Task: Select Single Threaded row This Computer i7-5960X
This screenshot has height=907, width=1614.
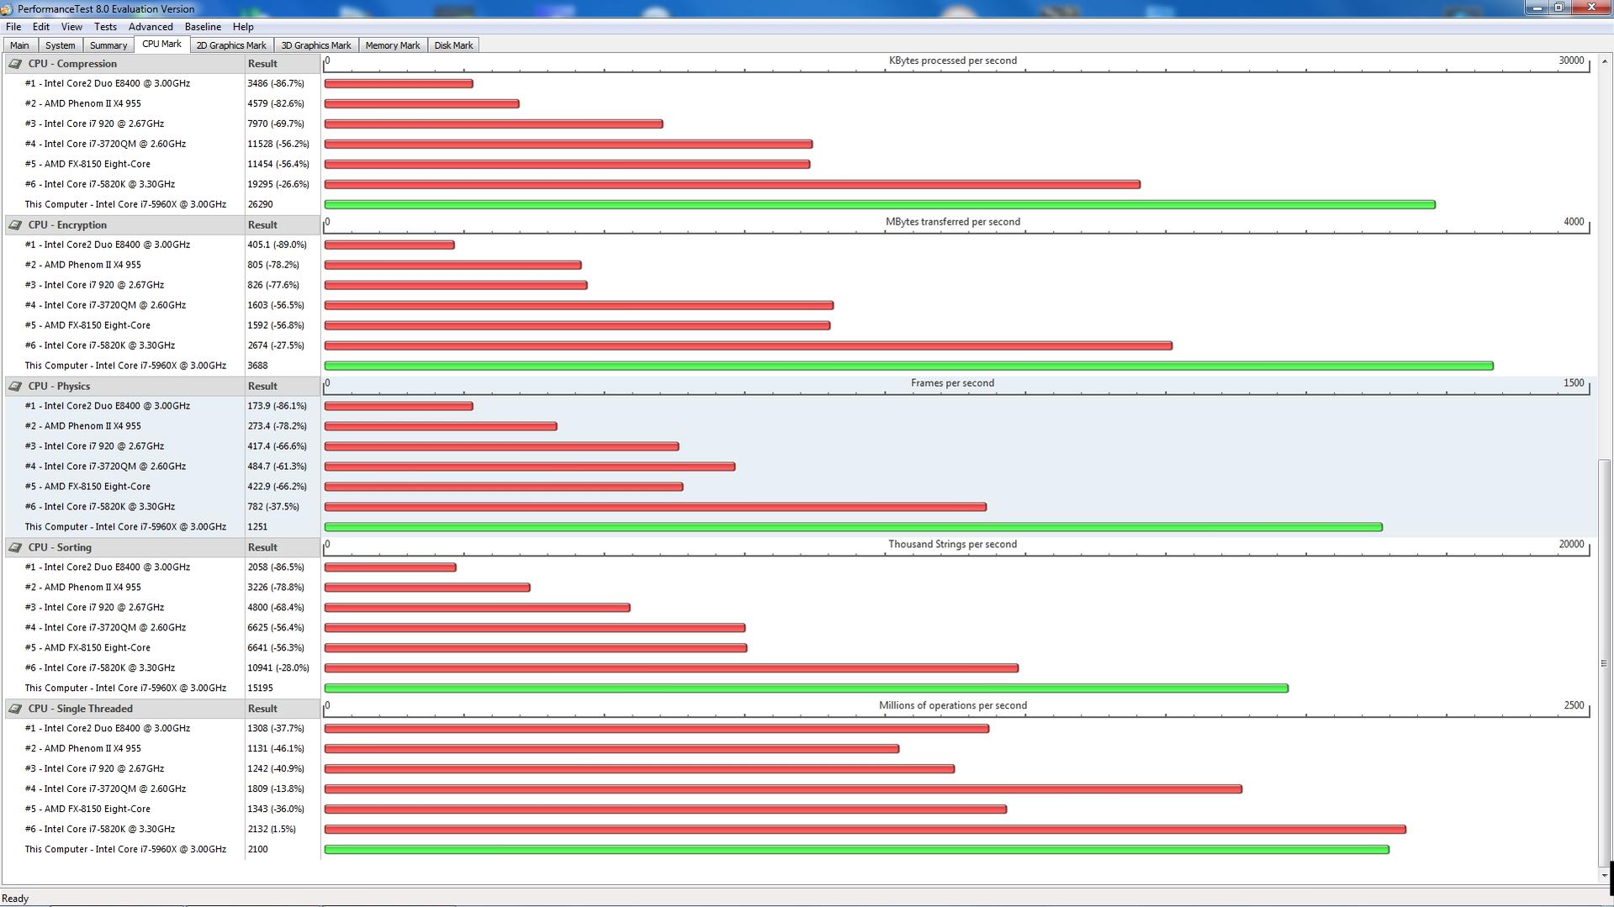Action: pyautogui.click(x=125, y=850)
